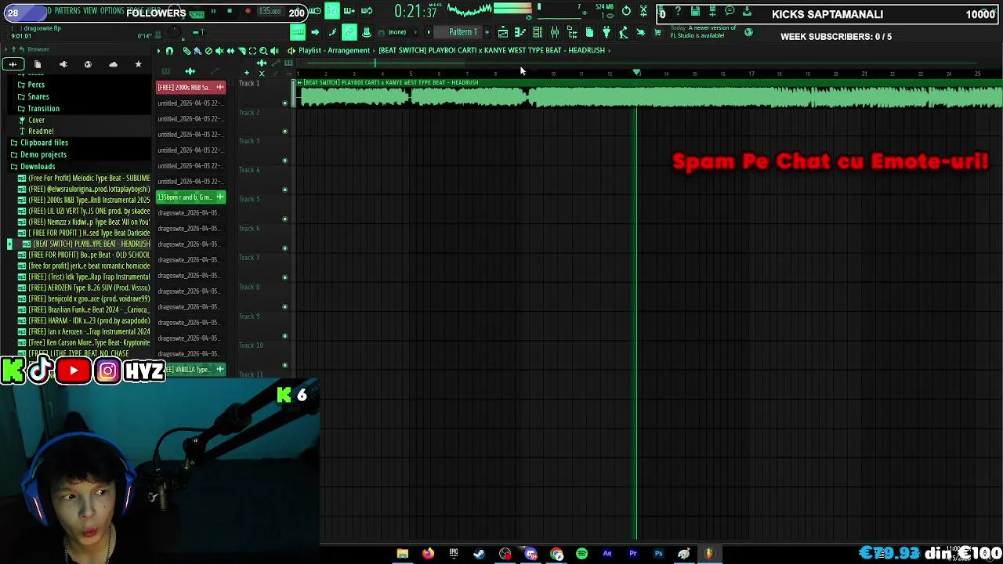The width and height of the screenshot is (1003, 564).
Task: Open the plugin picker plug icon
Action: 606,32
